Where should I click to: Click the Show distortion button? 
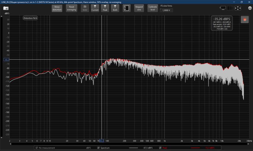click(x=57, y=8)
